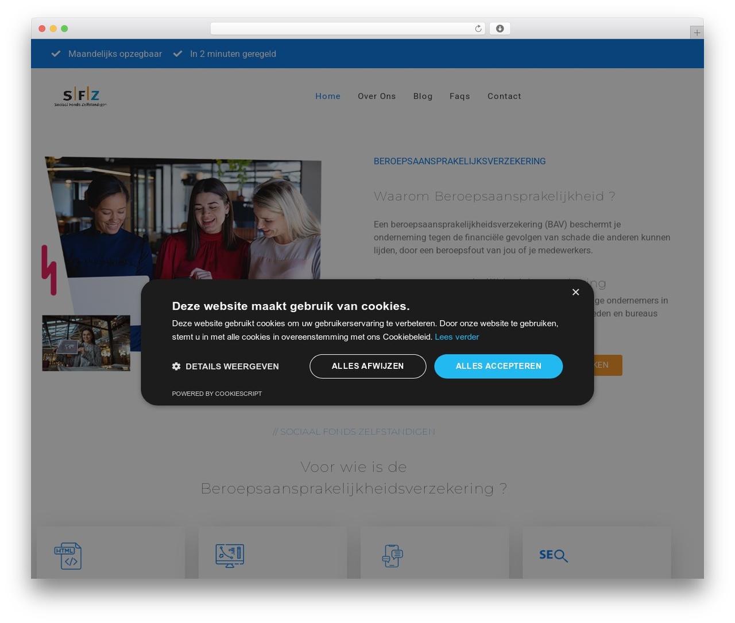Accept all cookies with Alles Accepteren
Viewport: 735px width, 623px height.
pyautogui.click(x=498, y=366)
